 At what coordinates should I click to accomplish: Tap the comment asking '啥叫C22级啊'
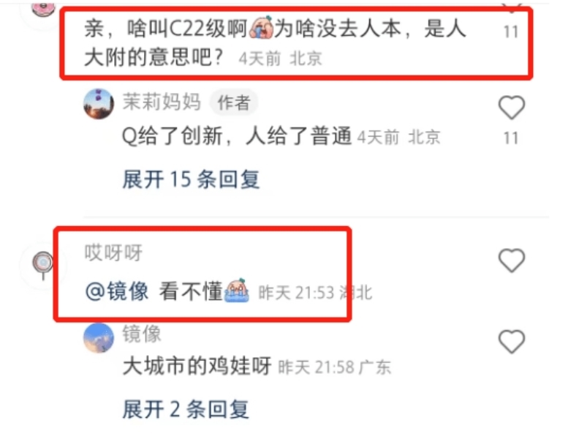[x=275, y=42]
